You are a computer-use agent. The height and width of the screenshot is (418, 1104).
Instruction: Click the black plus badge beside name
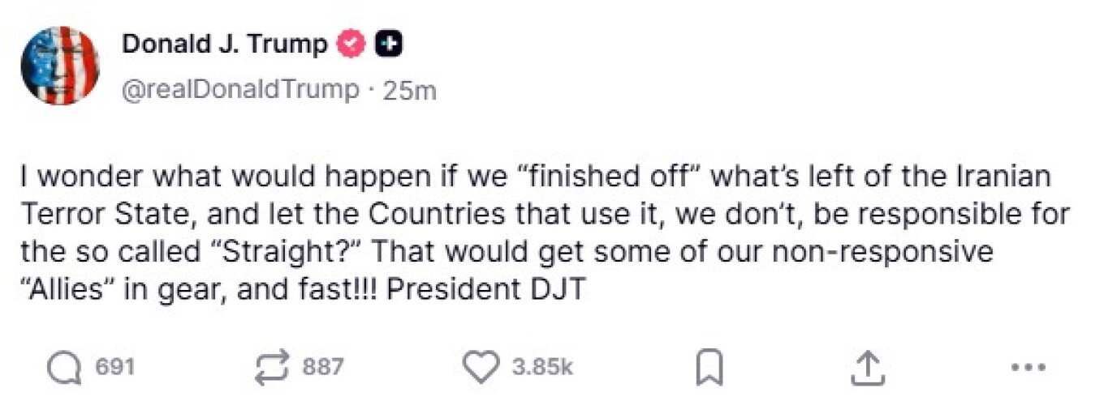coord(389,45)
